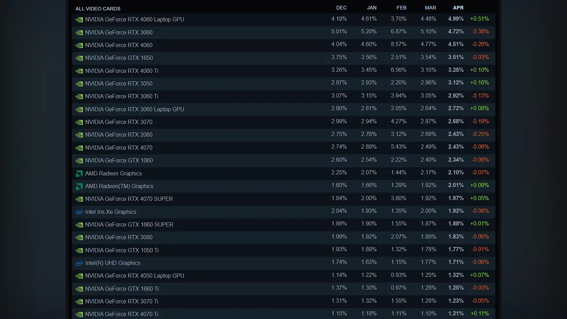Click the NVIDIA logo beside RTX 3080
Viewport: 567px width, 319px height.
coord(79,238)
